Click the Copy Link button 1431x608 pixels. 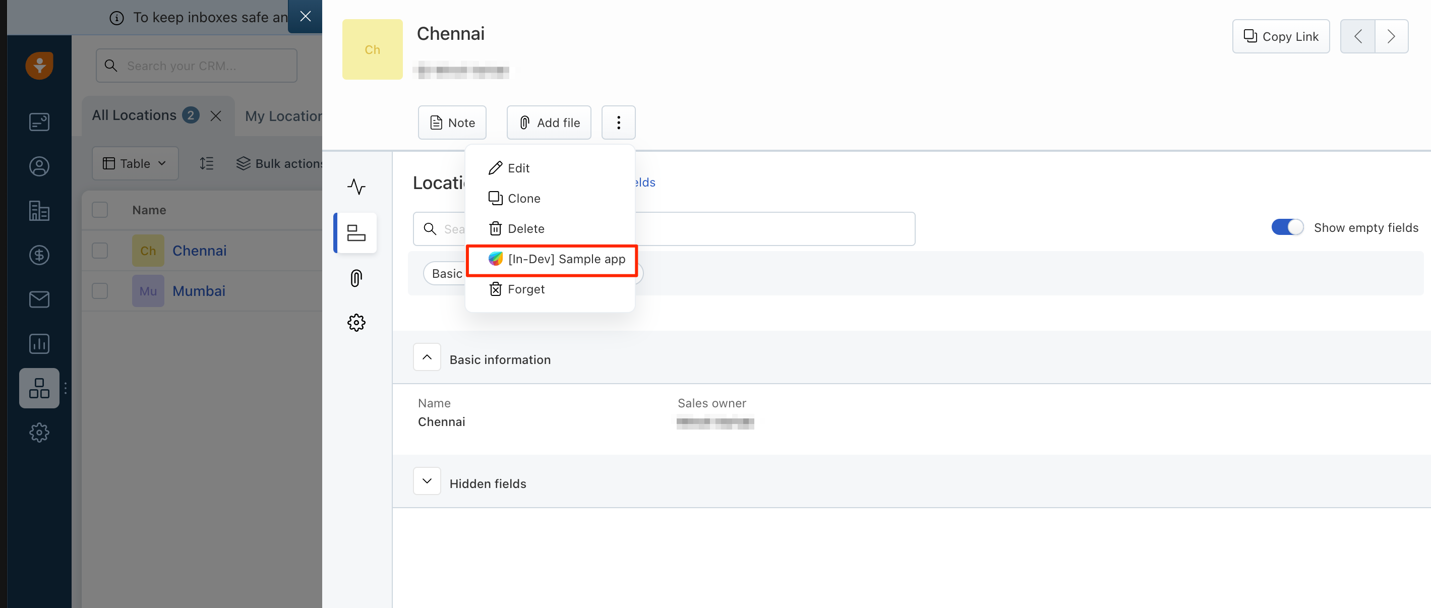pos(1280,36)
